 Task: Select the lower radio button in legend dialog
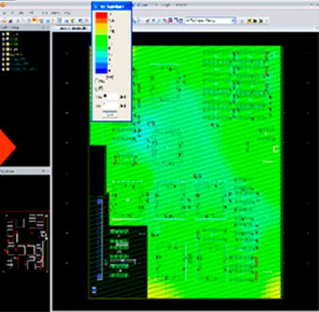pos(98,88)
